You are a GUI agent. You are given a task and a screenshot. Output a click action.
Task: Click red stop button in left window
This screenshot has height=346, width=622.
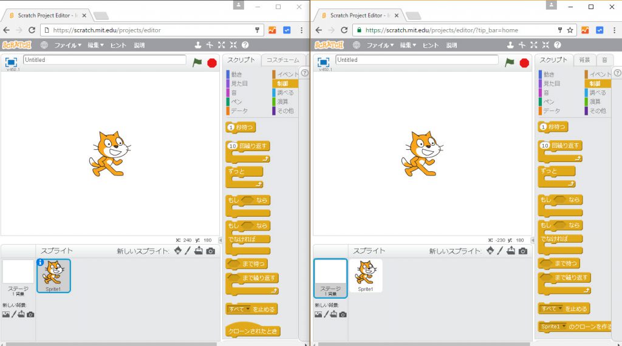[x=212, y=63]
